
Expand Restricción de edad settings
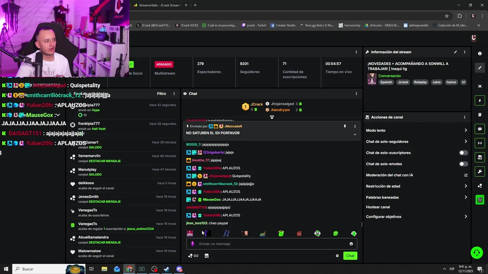coord(466,186)
